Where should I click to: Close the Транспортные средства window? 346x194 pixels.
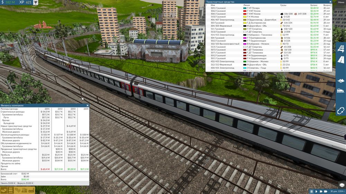pyautogui.click(x=330, y=2)
